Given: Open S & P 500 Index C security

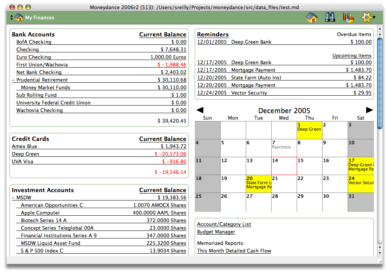Looking at the screenshot, I should click(42, 251).
